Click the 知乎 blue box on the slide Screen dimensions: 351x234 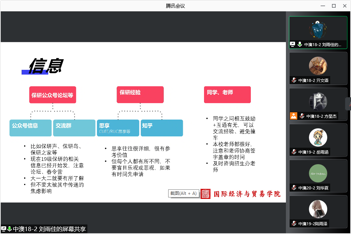[x=161, y=128]
